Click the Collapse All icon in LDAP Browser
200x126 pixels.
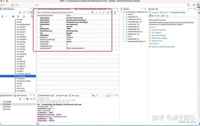tap(28, 12)
